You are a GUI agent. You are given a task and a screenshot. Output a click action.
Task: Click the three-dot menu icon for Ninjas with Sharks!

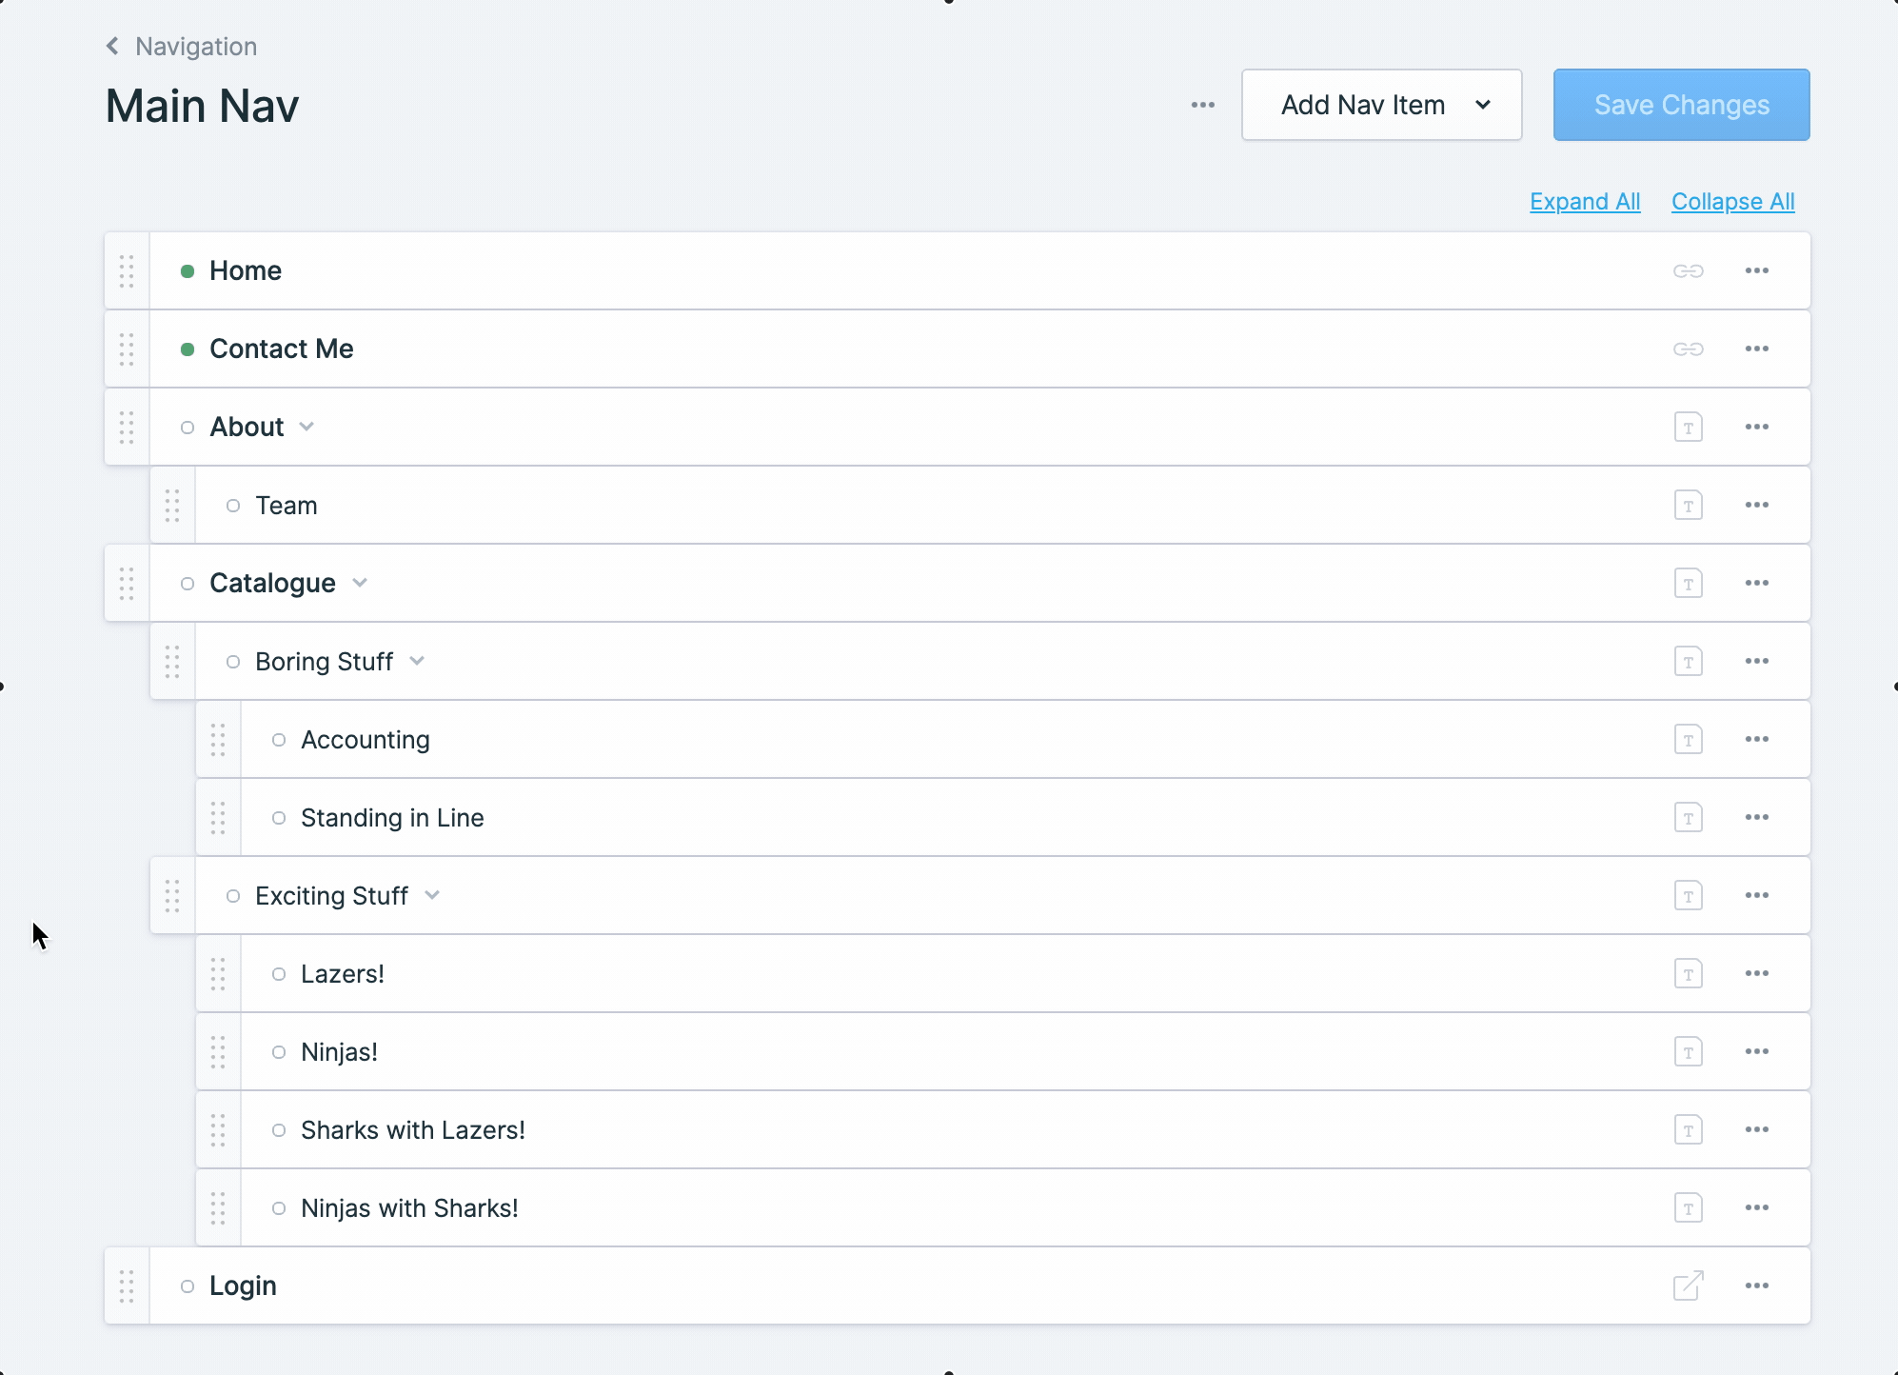tap(1756, 1208)
